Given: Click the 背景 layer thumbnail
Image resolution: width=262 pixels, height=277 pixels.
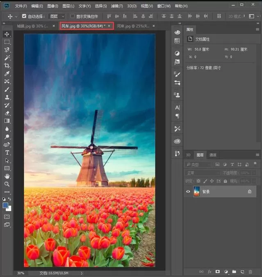Looking at the screenshot, I should 196,191.
